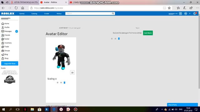The image size is (200, 112).
Task: Open the Universe event banner
Action: pyautogui.click(x=10, y=72)
